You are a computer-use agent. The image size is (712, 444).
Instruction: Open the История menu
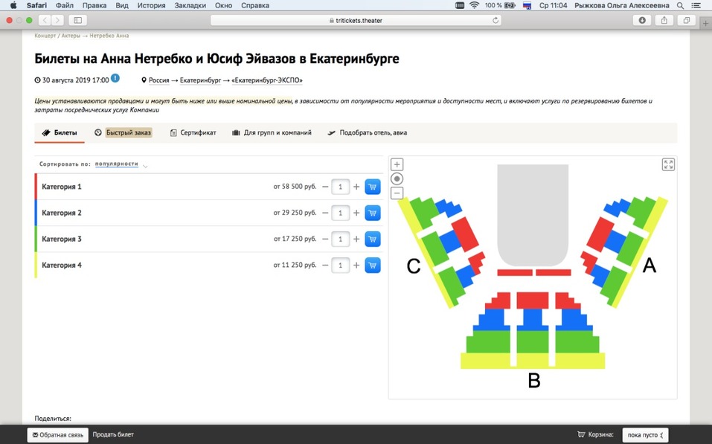pos(151,5)
